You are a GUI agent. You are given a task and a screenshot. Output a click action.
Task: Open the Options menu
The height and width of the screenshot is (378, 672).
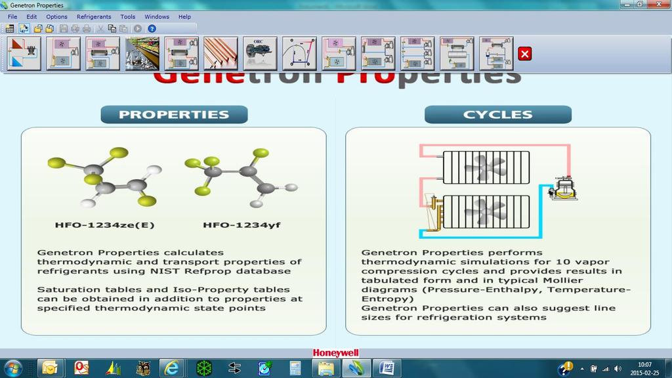[56, 16]
